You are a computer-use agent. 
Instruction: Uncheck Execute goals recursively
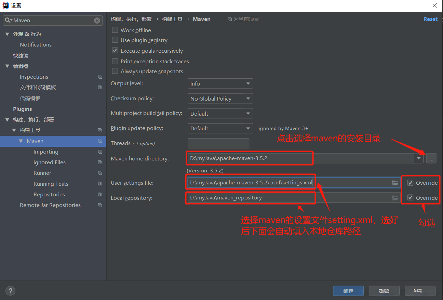tap(115, 51)
